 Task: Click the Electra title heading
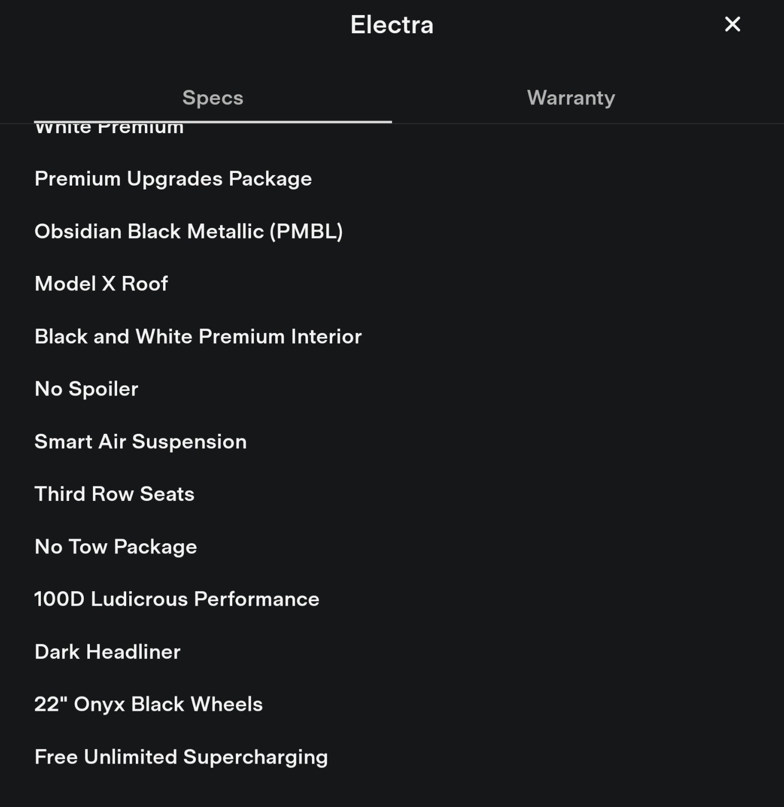(392, 25)
